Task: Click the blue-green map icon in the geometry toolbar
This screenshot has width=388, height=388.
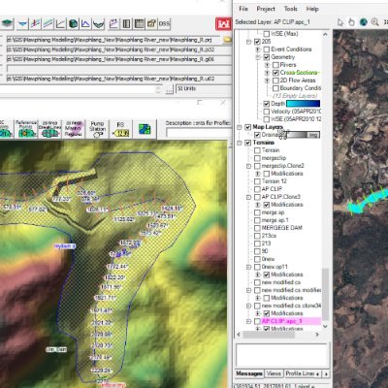Action: click(x=145, y=129)
